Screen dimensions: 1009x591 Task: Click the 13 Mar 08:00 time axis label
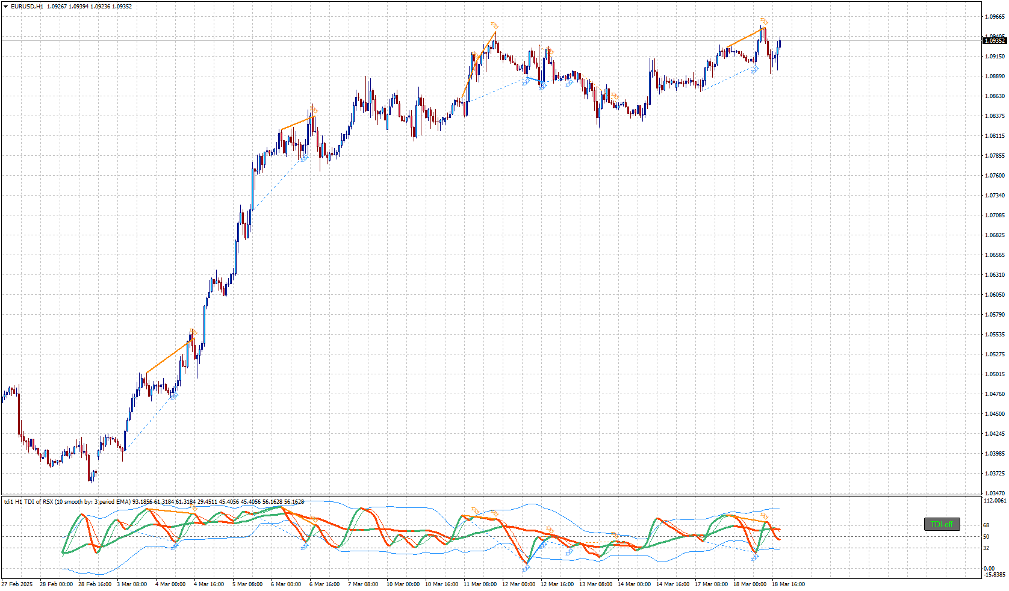pyautogui.click(x=595, y=584)
